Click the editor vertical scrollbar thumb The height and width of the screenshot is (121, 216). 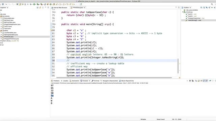pyautogui.click(x=178, y=66)
